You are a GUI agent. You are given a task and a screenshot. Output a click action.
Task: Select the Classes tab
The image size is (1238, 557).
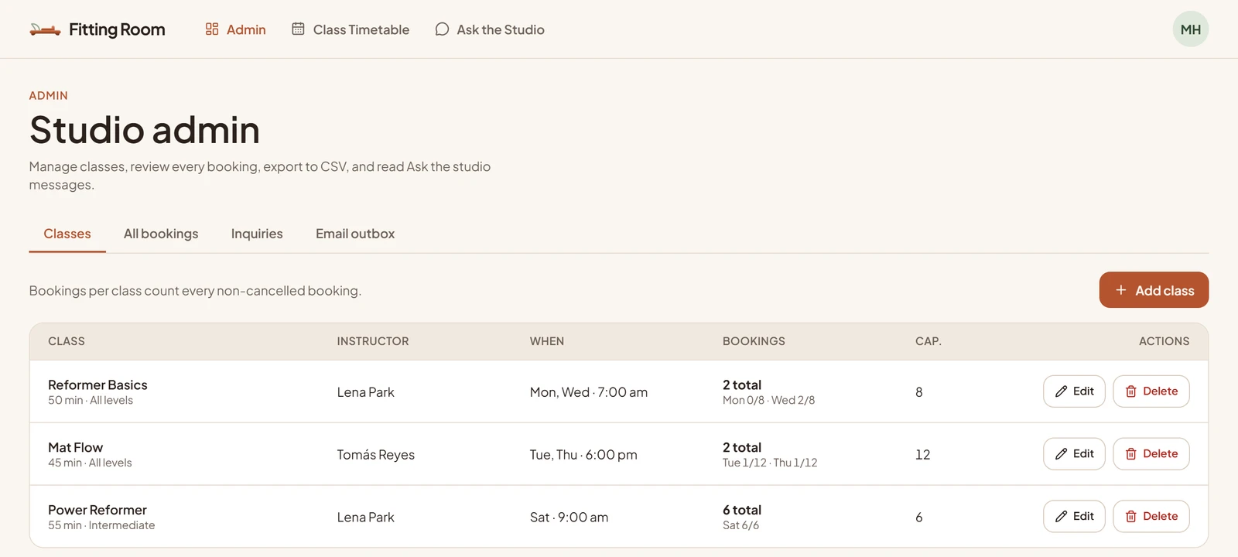pyautogui.click(x=67, y=234)
